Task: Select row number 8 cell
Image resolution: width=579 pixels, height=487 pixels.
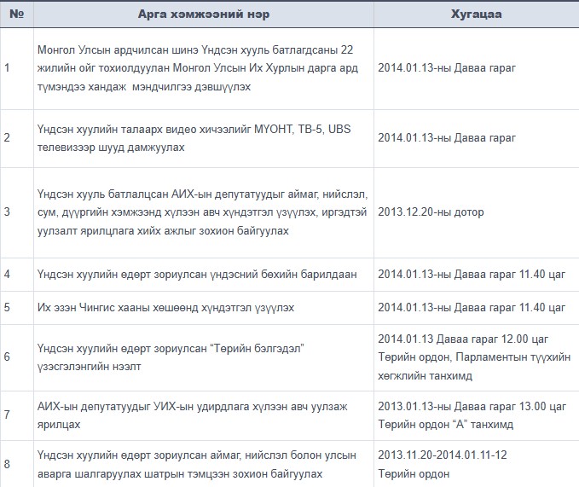Action: [x=16, y=464]
